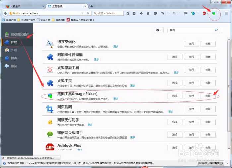
Task: Select the 正在连接 tab
Action: (x=67, y=6)
